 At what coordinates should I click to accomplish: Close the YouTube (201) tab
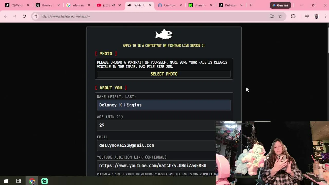click(120, 5)
